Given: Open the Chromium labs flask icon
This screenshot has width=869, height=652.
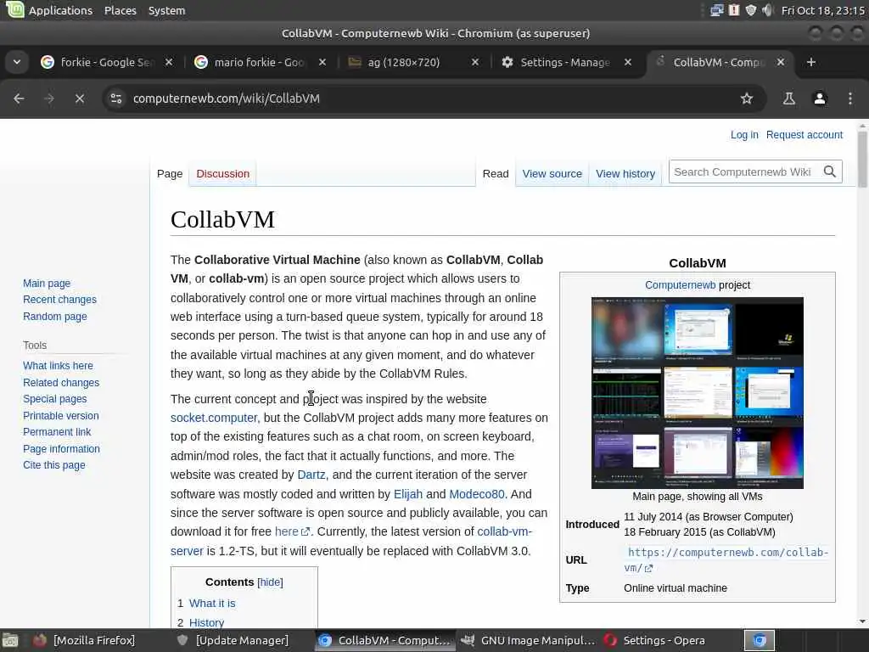Looking at the screenshot, I should coord(788,98).
